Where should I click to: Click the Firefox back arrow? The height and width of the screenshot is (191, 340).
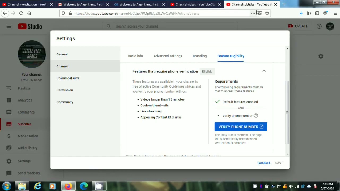(5, 13)
